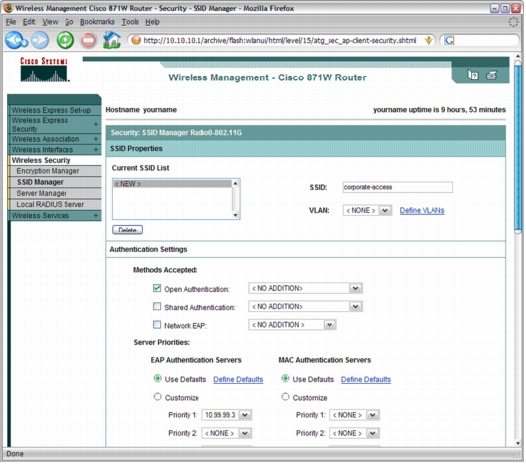
Task: Open the Help icon in Cisco header
Action: tap(473, 75)
